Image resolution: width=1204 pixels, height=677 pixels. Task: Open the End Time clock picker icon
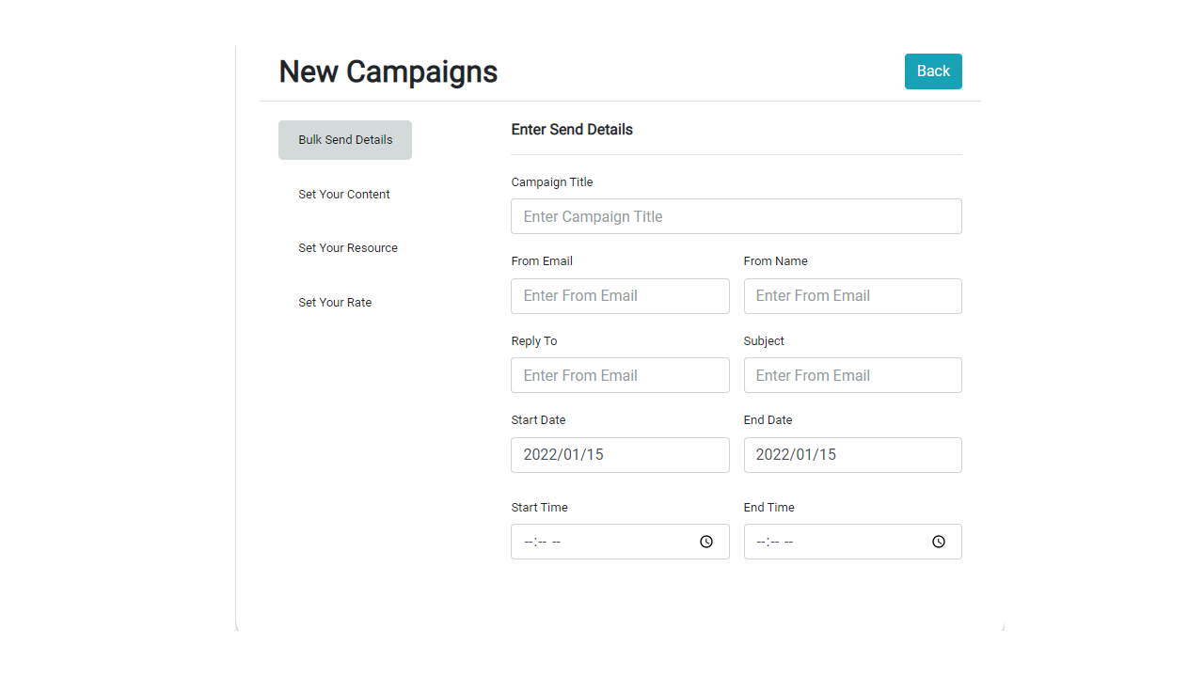click(939, 542)
